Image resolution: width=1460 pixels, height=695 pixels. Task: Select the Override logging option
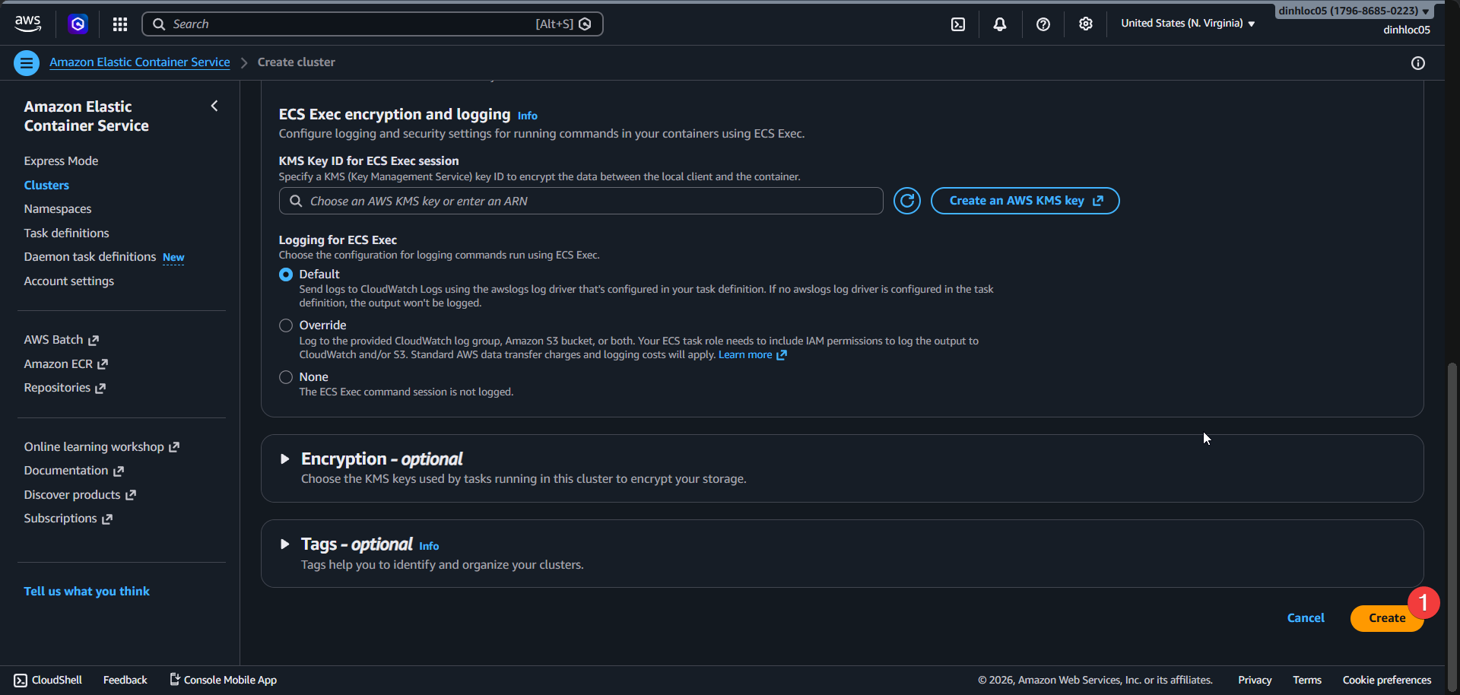click(285, 325)
